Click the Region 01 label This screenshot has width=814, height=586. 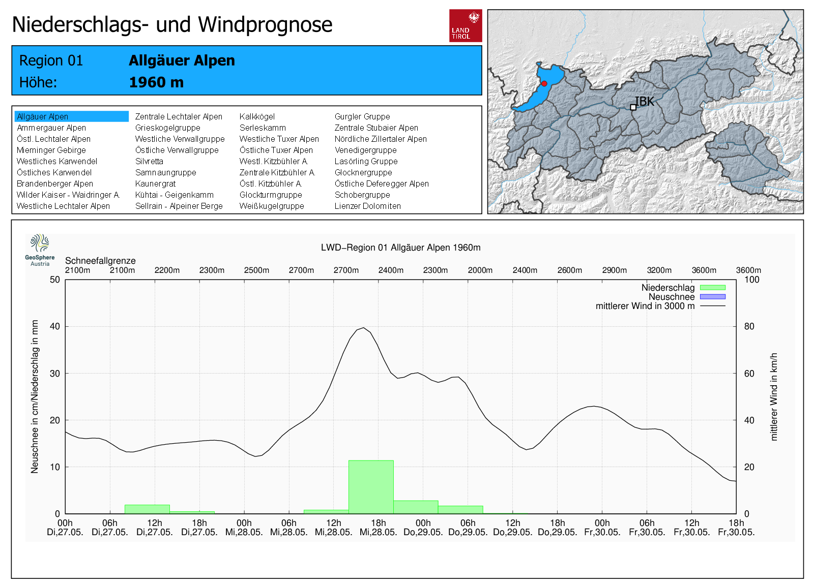click(51, 60)
